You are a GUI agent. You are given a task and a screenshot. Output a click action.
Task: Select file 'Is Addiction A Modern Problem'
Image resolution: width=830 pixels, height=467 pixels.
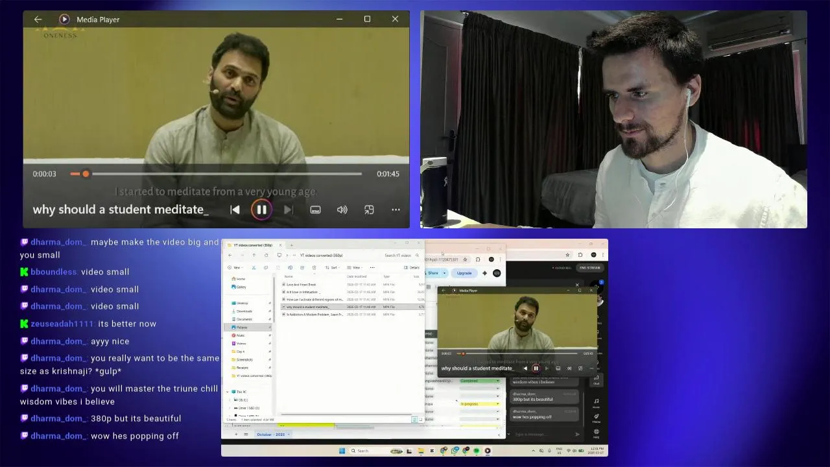(314, 315)
